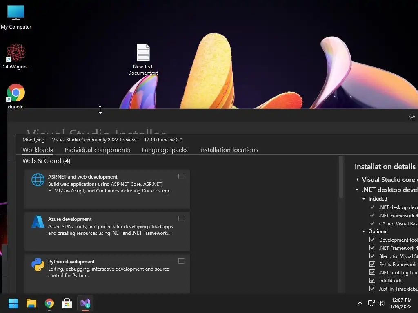Click the workloads list vertical scrollbar
This screenshot has height=313, width=418.
pyautogui.click(x=341, y=178)
